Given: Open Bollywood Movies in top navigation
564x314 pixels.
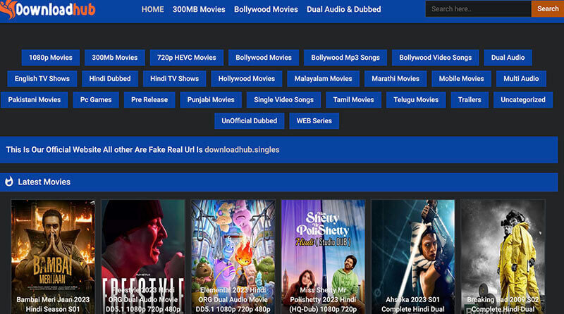Looking at the screenshot, I should pyautogui.click(x=266, y=9).
